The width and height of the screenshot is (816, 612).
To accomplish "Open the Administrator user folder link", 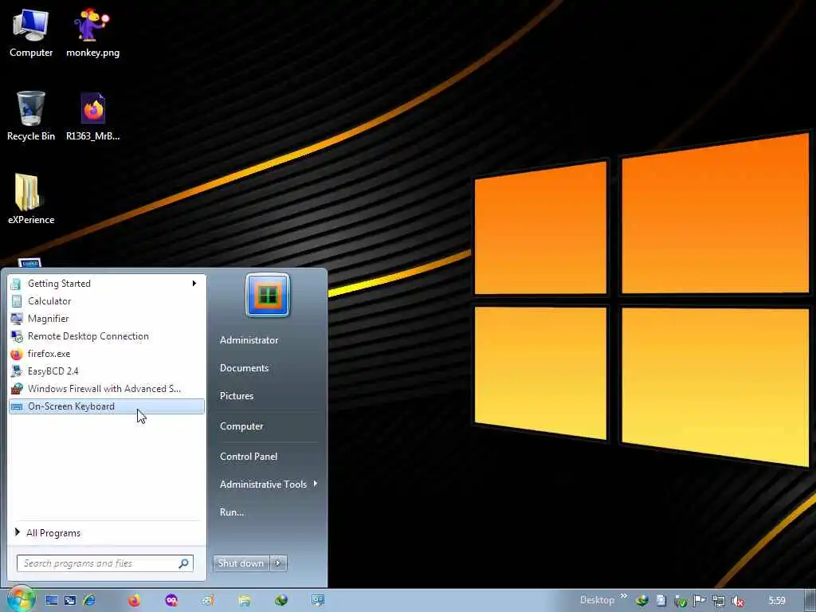I will pyautogui.click(x=249, y=339).
